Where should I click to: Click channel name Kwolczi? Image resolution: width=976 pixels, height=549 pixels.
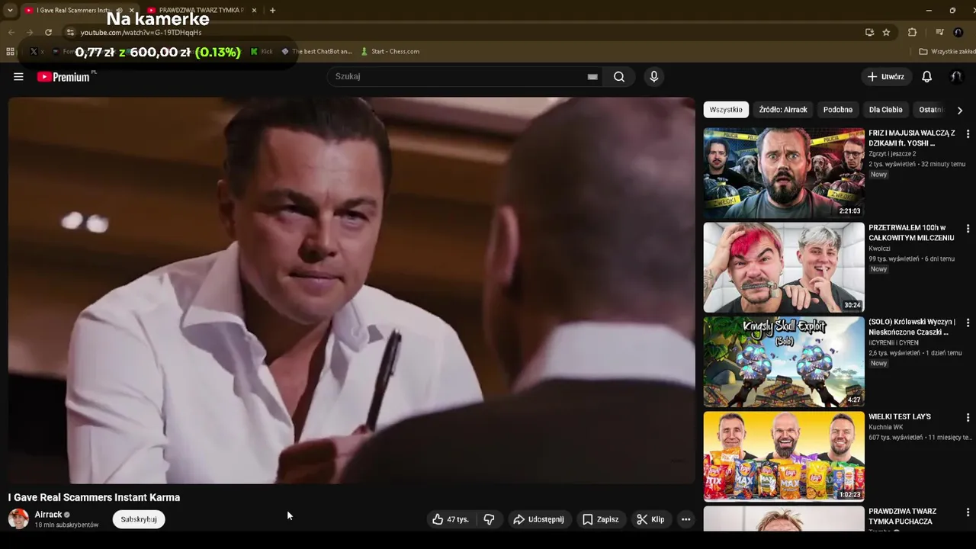coord(879,249)
